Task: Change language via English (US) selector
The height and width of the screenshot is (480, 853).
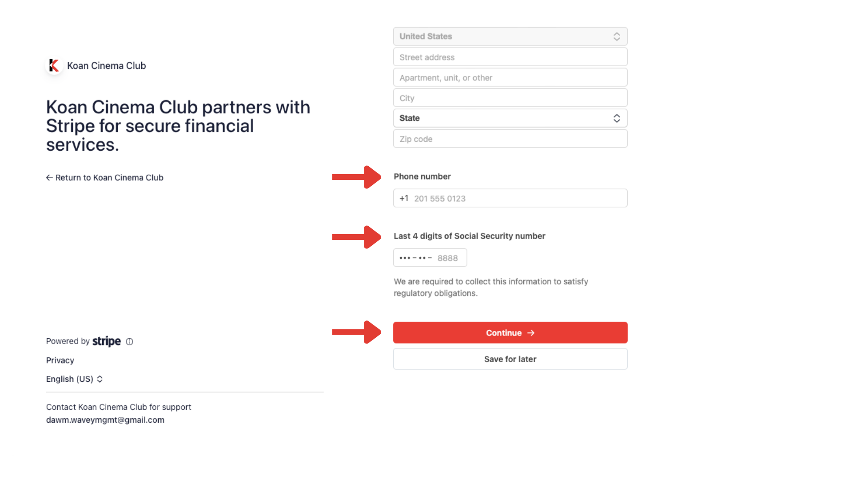Action: [x=74, y=379]
